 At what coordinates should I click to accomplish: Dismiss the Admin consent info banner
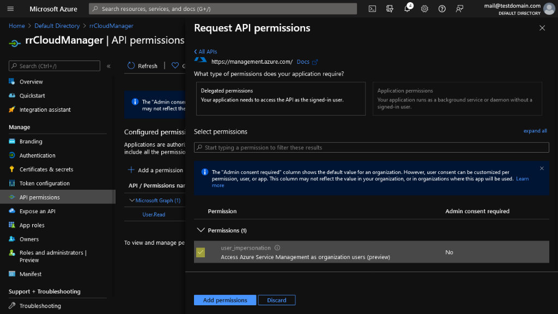pos(542,168)
